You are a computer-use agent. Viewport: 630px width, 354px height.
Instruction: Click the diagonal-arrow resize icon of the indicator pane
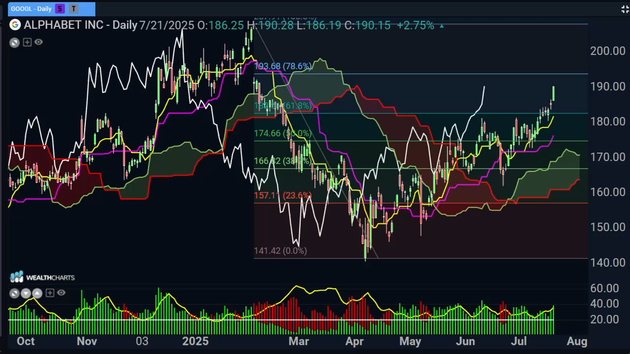[x=15, y=293]
